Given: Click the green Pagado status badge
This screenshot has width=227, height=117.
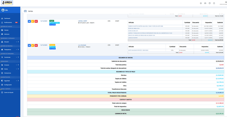Looking at the screenshot, I should [52, 21].
